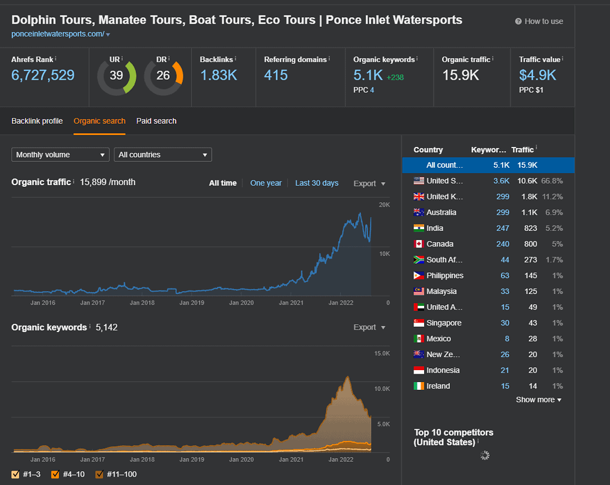The height and width of the screenshot is (485, 610).
Task: Click the Australia flag icon
Action: point(419,212)
